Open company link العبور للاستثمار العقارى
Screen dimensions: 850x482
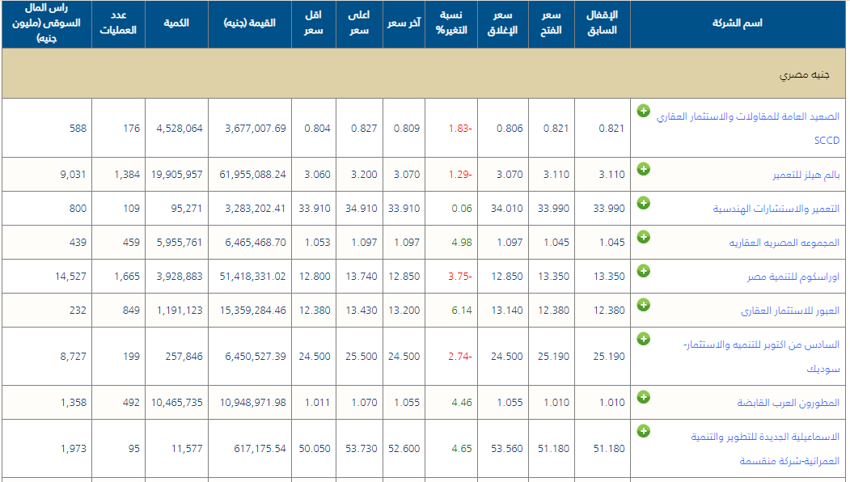(x=790, y=311)
